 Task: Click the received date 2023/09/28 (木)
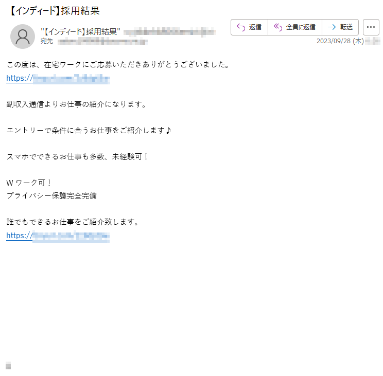coord(340,41)
